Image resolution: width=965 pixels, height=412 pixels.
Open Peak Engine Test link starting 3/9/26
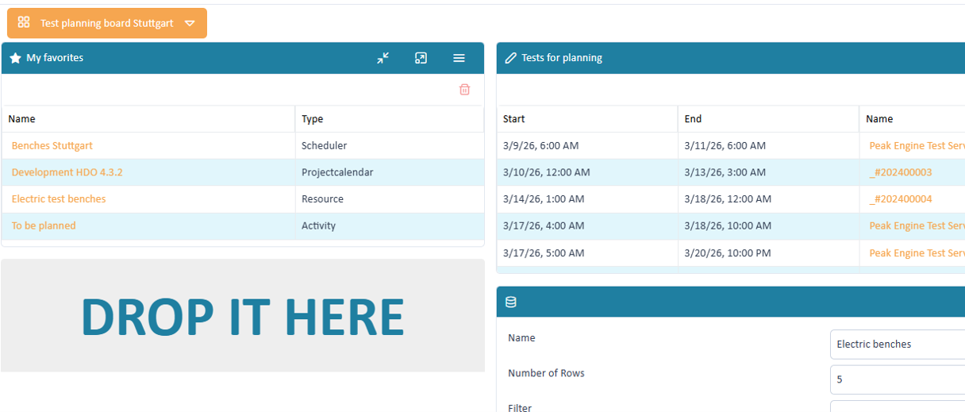[x=917, y=145]
